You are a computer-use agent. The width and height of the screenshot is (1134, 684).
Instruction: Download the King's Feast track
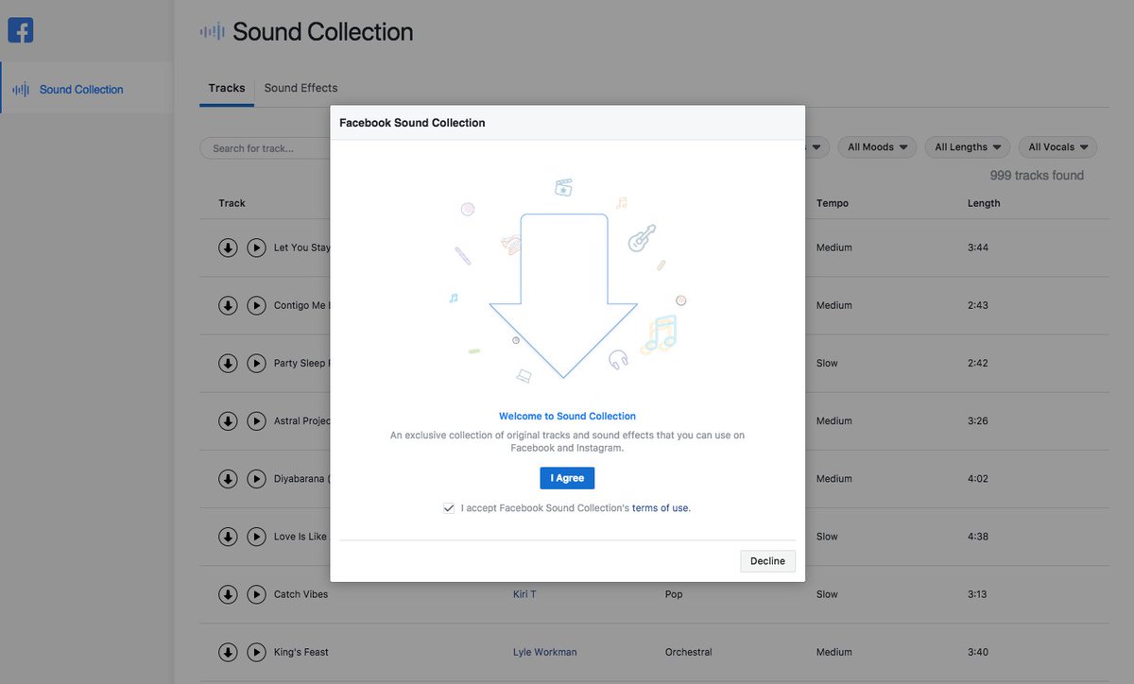[228, 652]
